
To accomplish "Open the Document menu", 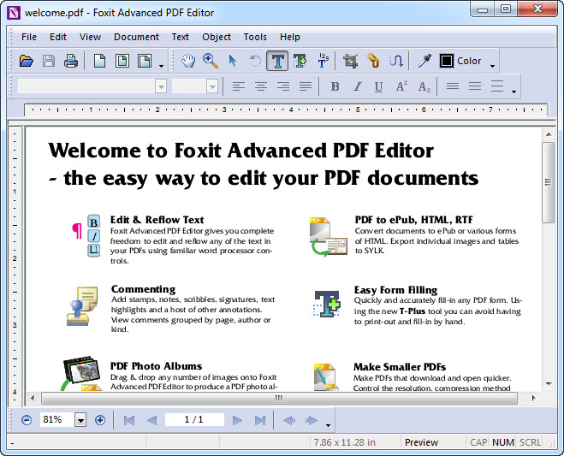I will pyautogui.click(x=136, y=37).
